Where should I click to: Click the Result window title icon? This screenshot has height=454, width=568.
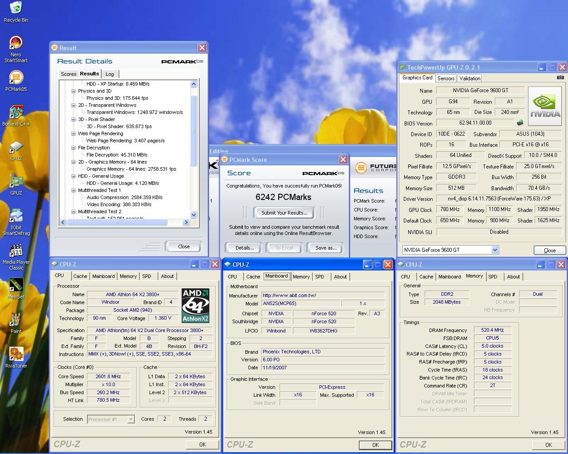pyautogui.click(x=55, y=47)
